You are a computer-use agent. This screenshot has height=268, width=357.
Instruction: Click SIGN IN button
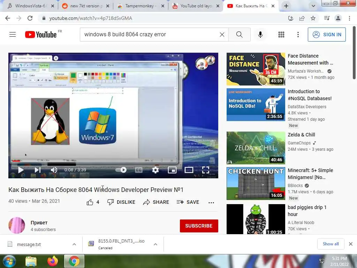coord(327,35)
